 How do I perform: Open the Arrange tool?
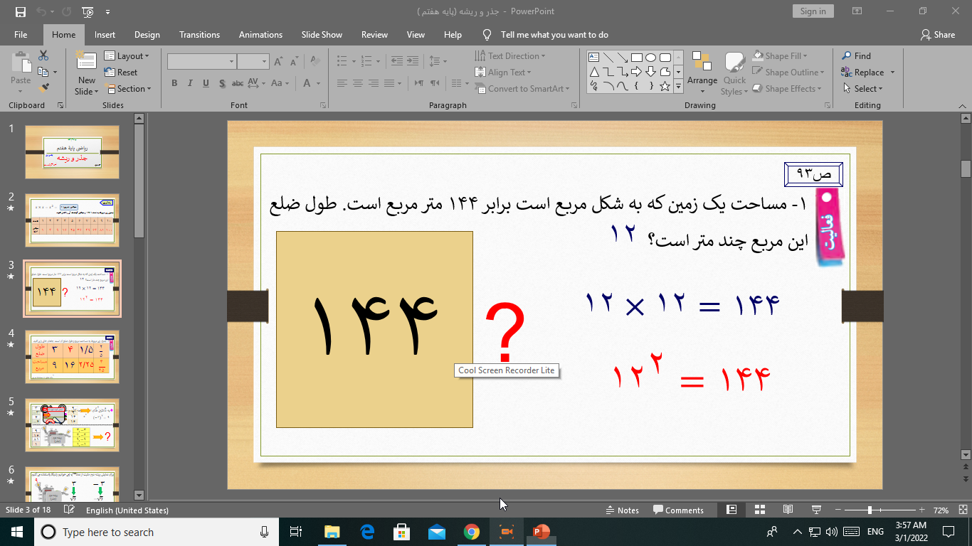pos(702,73)
